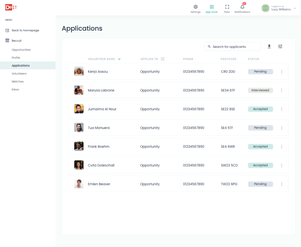Open the three-dot menu for Kenjo Assou
The image size is (301, 247).
pos(281,72)
